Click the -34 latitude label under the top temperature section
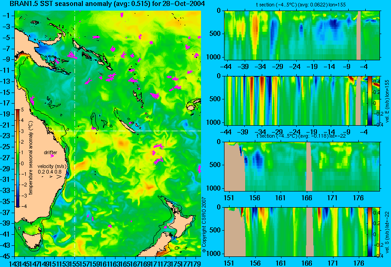391x267 pixels. click(260, 67)
